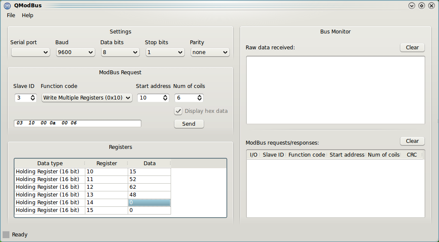This screenshot has width=439, height=242.
Task: Expand the Baud rate combo box
Action: 75,52
